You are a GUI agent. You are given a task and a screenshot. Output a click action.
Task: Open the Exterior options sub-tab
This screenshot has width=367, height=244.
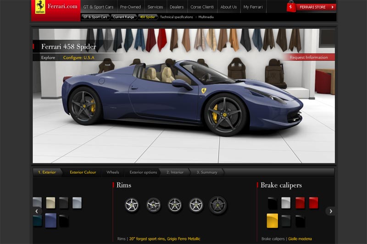click(x=143, y=172)
